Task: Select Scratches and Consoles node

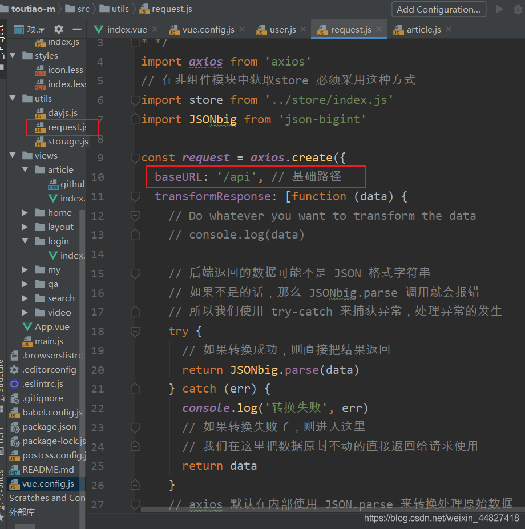Action: click(47, 498)
